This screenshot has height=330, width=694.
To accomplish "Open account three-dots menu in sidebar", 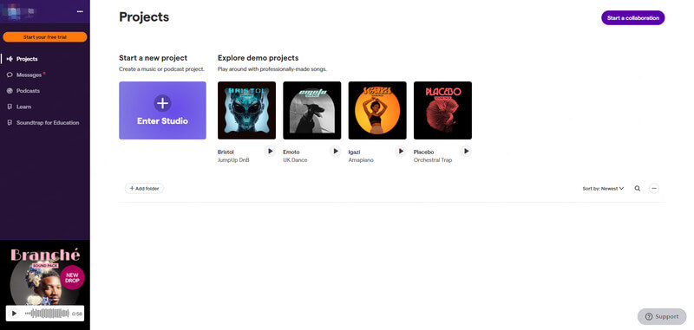I will 80,11.
